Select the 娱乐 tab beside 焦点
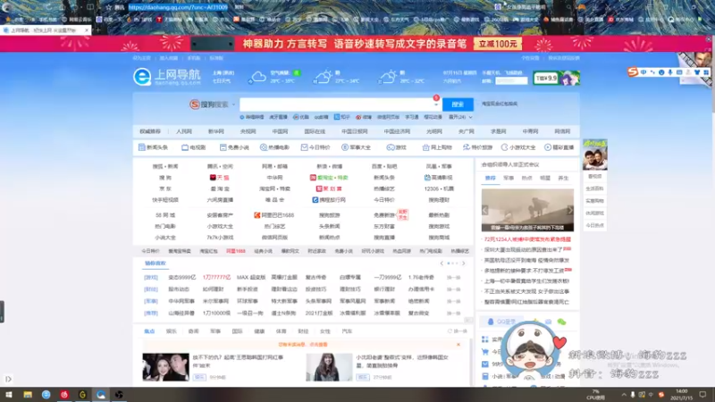The height and width of the screenshot is (402, 715). click(171, 331)
